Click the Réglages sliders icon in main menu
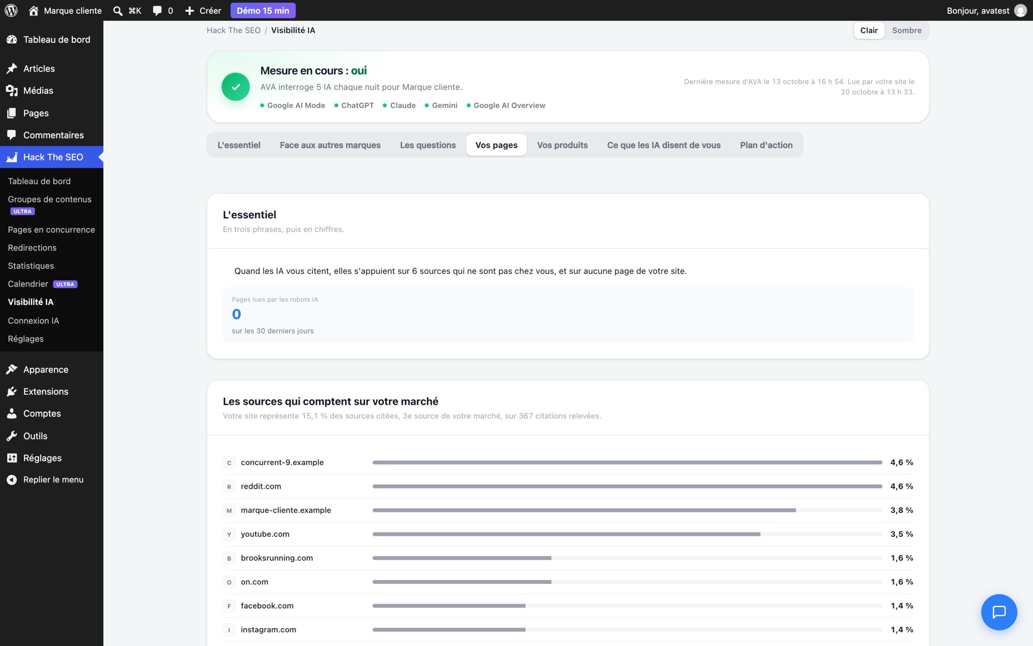This screenshot has height=646, width=1033. pos(11,458)
